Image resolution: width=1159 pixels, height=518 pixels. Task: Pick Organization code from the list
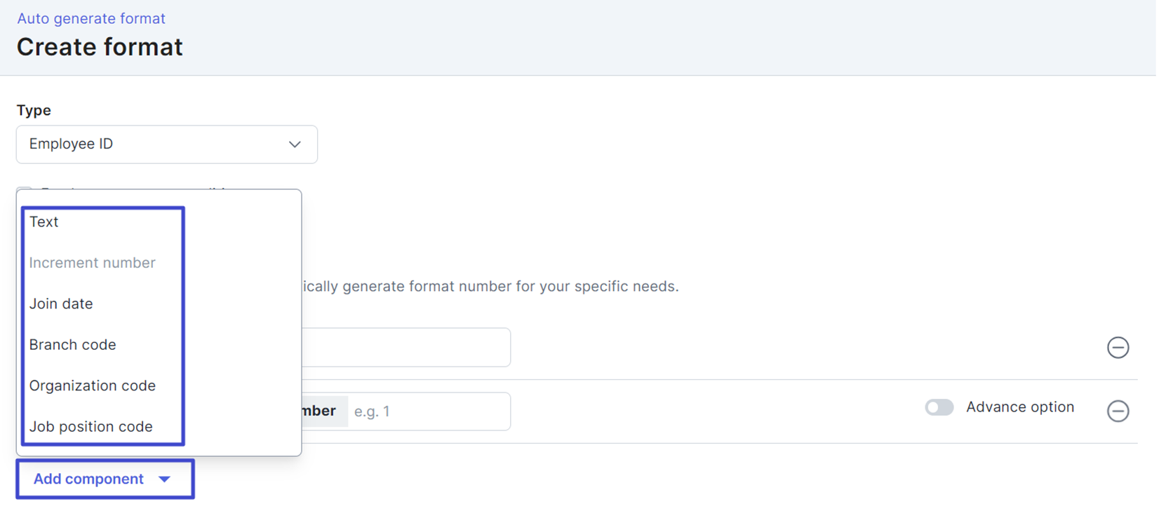[92, 385]
